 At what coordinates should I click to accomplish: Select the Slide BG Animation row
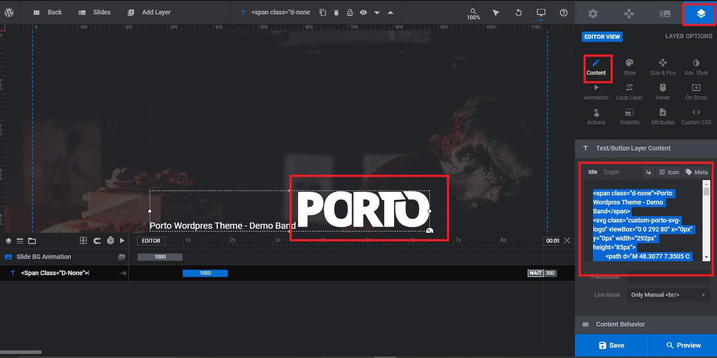tap(64, 257)
